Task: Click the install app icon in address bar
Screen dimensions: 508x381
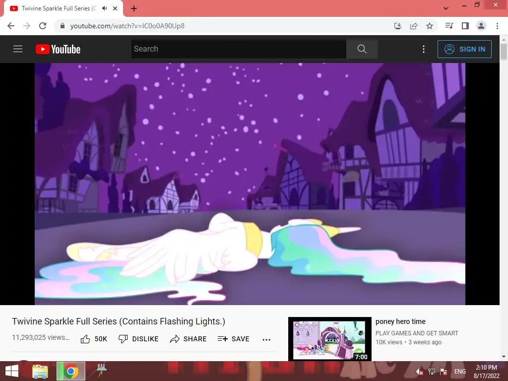Action: pos(398,26)
